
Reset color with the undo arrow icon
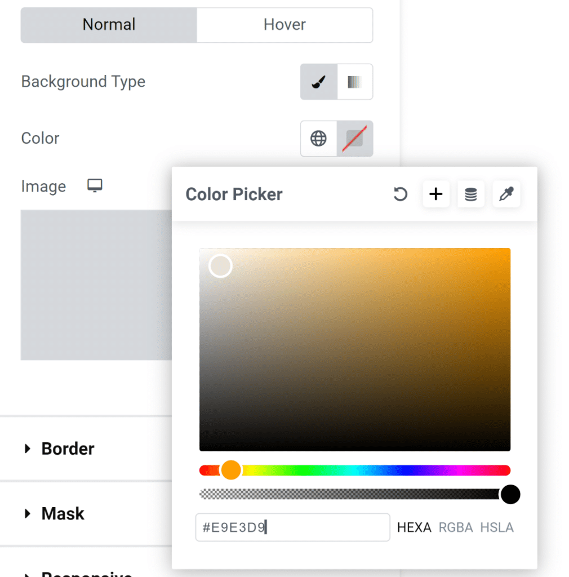click(400, 194)
